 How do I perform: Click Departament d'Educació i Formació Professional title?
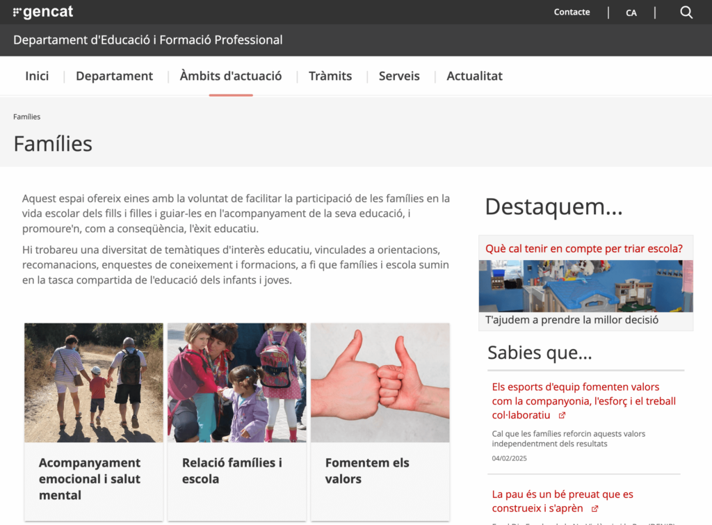tap(148, 40)
